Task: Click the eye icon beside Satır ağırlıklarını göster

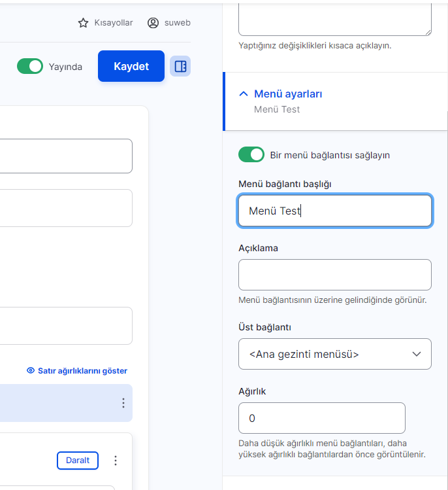Action: [x=31, y=371]
